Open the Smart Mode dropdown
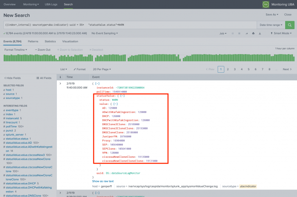 pyautogui.click(x=281, y=33)
